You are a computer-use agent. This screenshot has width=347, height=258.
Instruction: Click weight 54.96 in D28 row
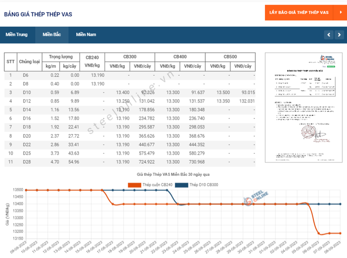(x=74, y=162)
